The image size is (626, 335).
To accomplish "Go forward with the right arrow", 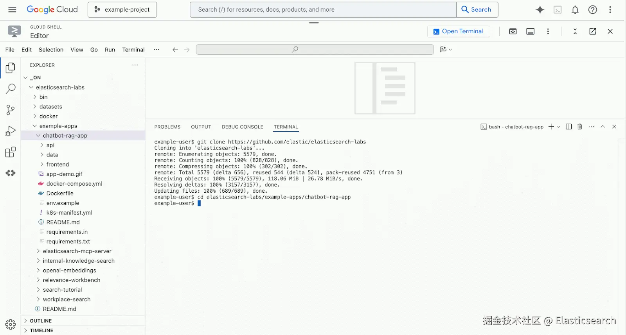I will pyautogui.click(x=187, y=50).
